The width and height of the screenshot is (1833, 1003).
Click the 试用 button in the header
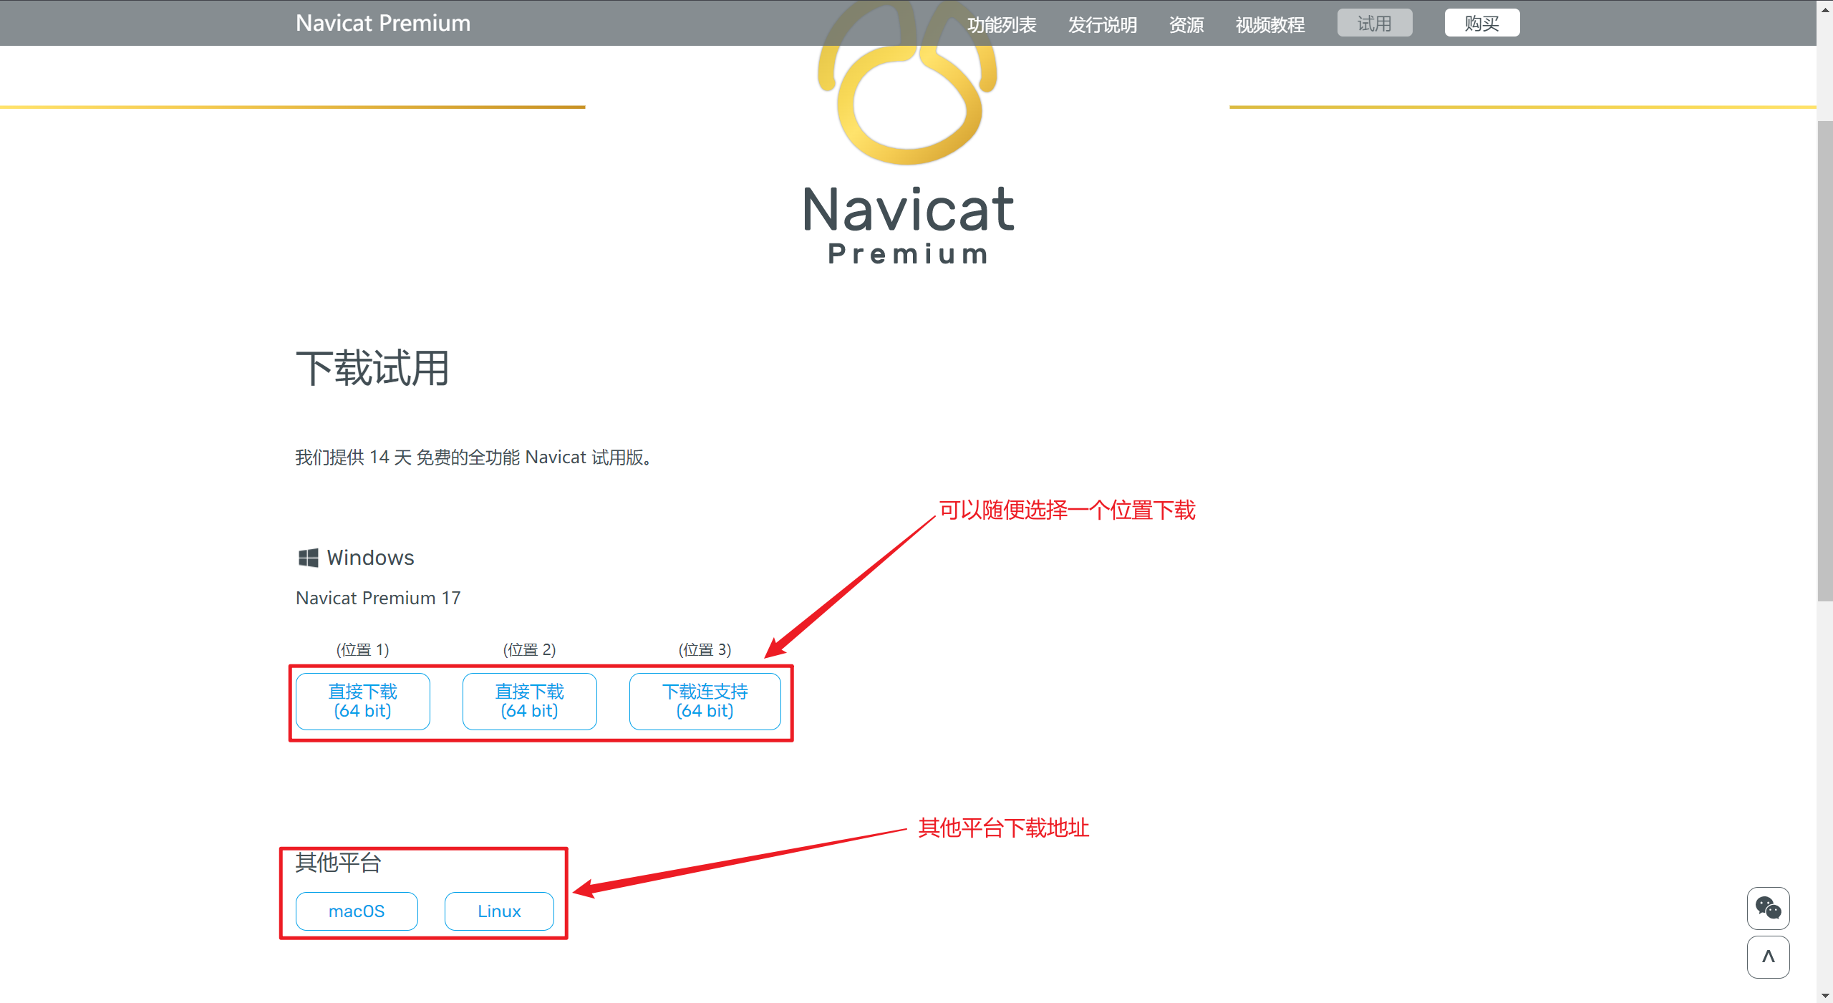pos(1374,22)
